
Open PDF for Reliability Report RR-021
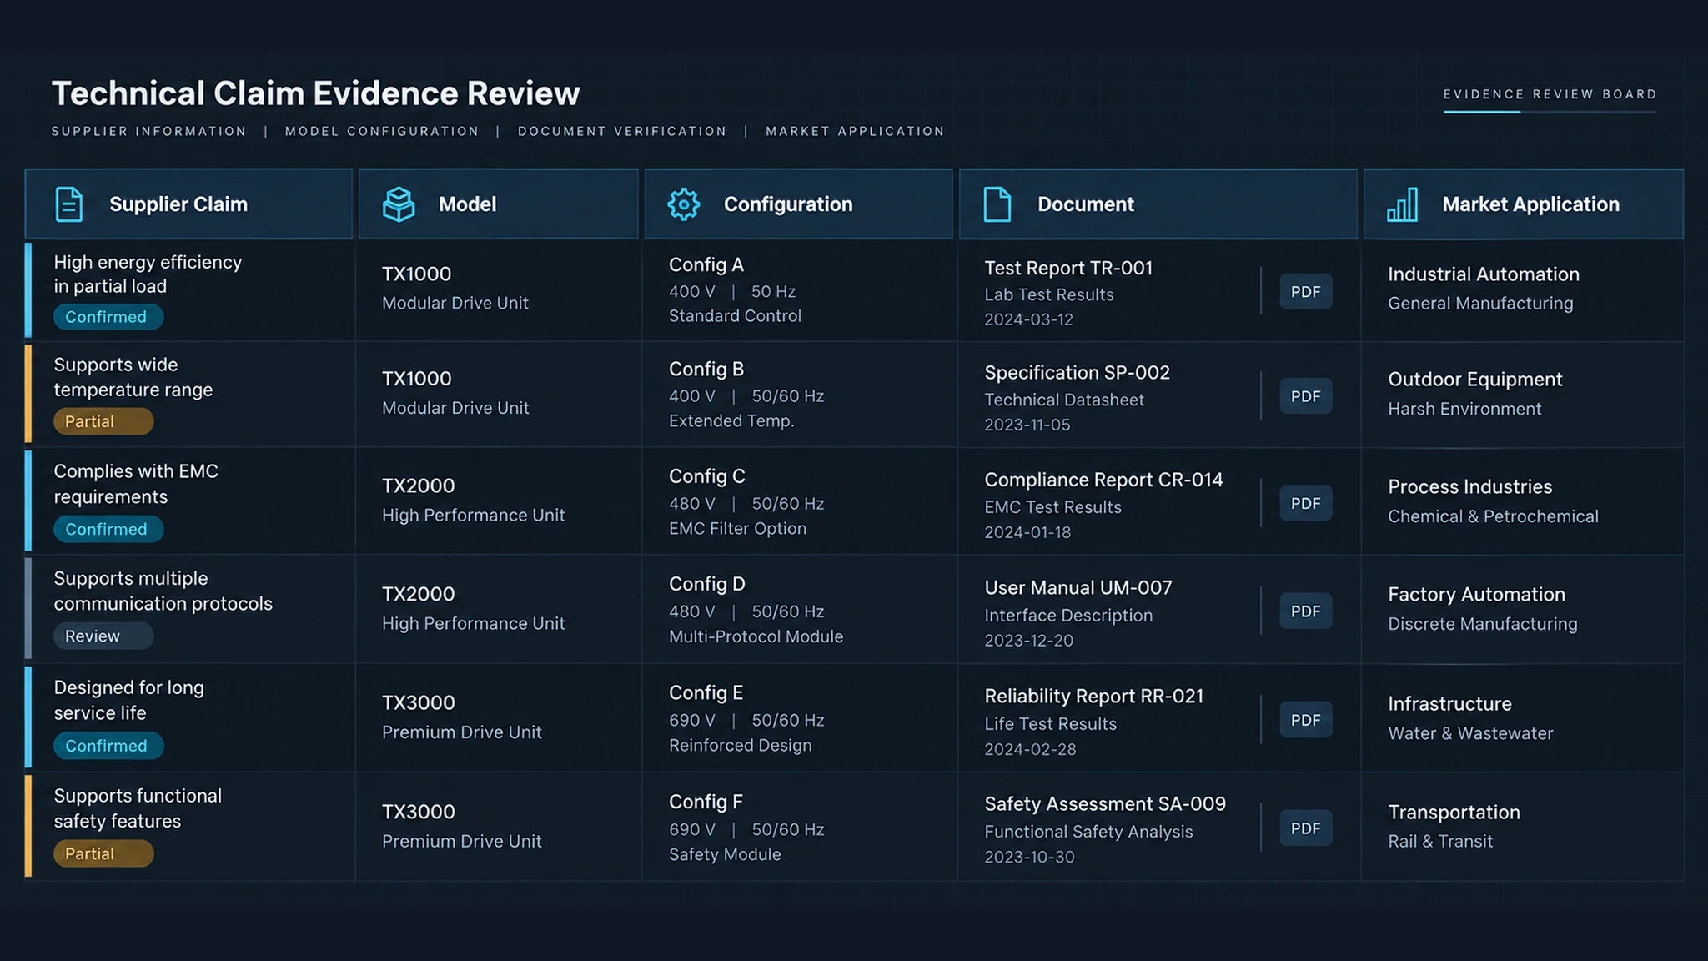[1305, 720]
